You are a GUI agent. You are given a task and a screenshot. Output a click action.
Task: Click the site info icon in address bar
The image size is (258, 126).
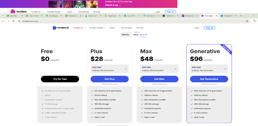pos(19,21)
